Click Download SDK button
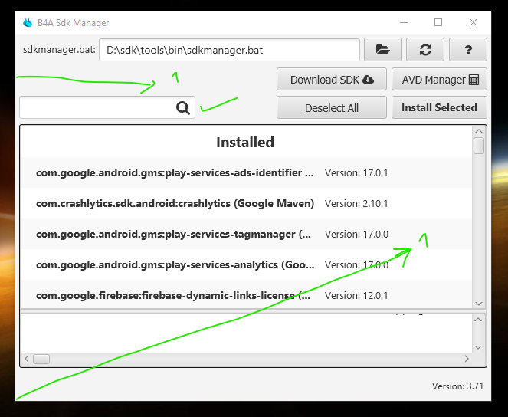 click(332, 80)
